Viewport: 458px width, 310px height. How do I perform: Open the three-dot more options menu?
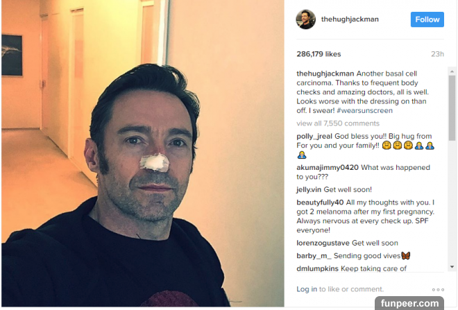click(x=438, y=290)
